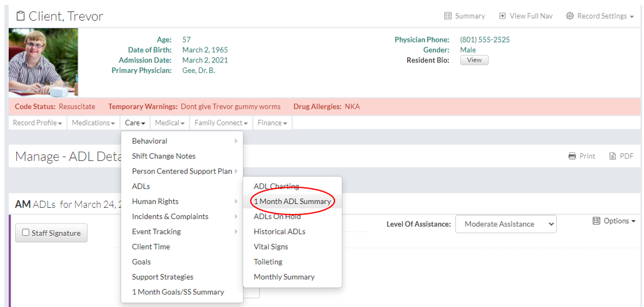Expand the Record Profile dropdown

point(38,123)
